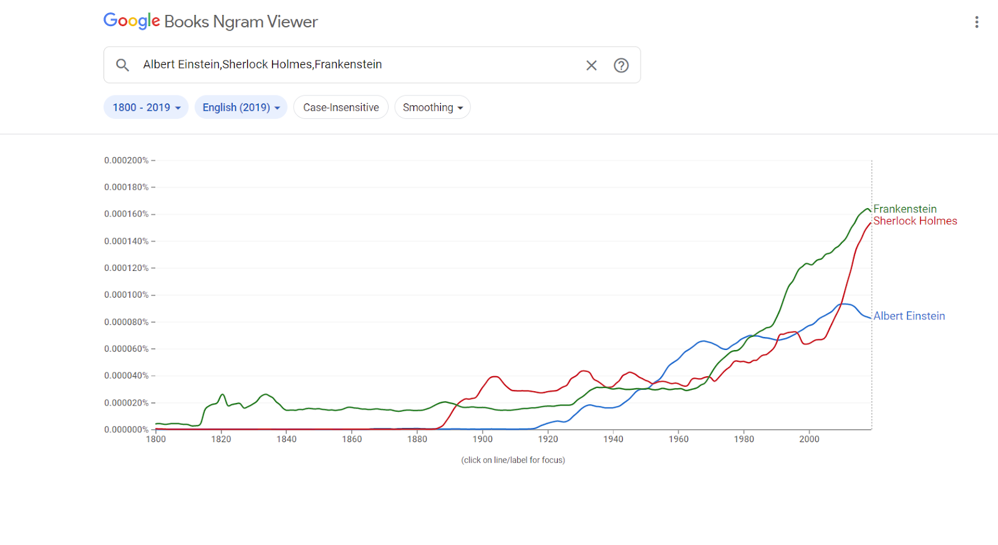The image size is (998, 545).
Task: Toggle the Case-Insensitive option
Action: [341, 107]
